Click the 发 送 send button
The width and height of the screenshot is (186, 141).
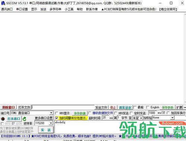pos(46,130)
